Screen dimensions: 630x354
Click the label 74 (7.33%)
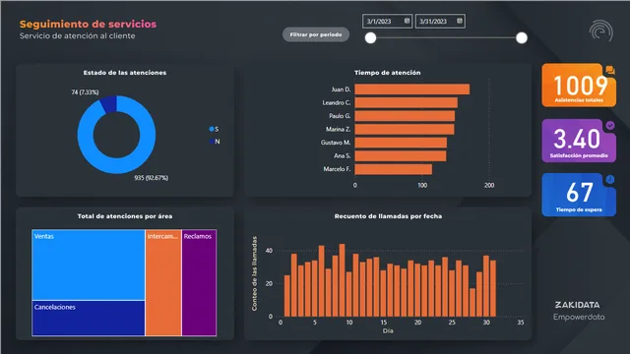85,92
